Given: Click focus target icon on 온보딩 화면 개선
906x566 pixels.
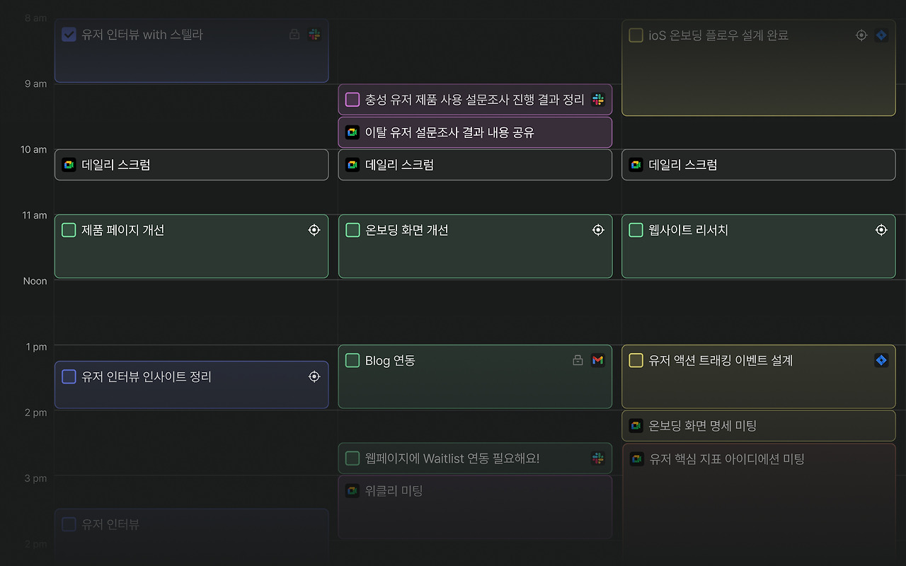Looking at the screenshot, I should coord(598,230).
